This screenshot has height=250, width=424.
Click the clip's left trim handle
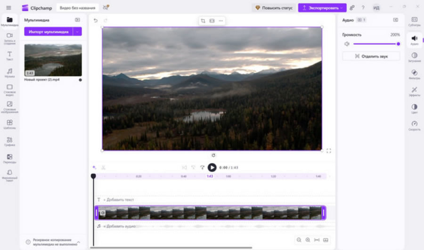(x=96, y=213)
